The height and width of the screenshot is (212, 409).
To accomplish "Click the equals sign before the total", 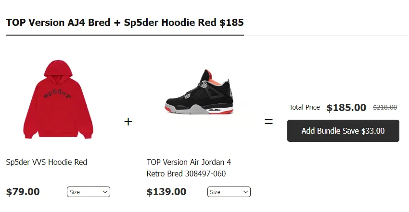I will pyautogui.click(x=268, y=122).
